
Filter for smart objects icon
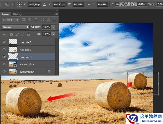point(48,20)
